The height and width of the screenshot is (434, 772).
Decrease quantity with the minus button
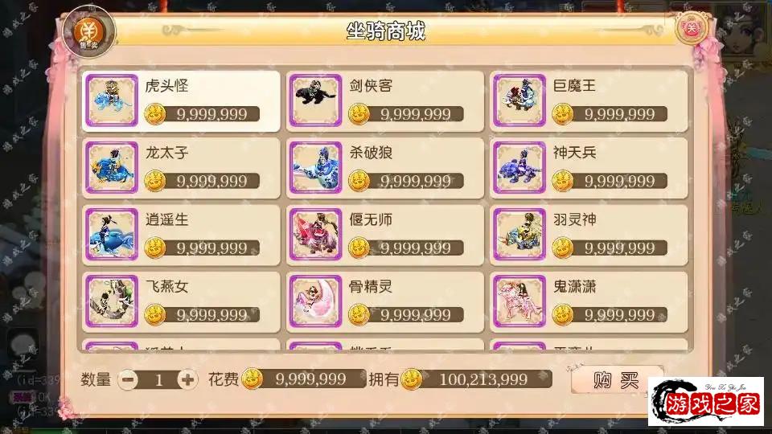(128, 379)
